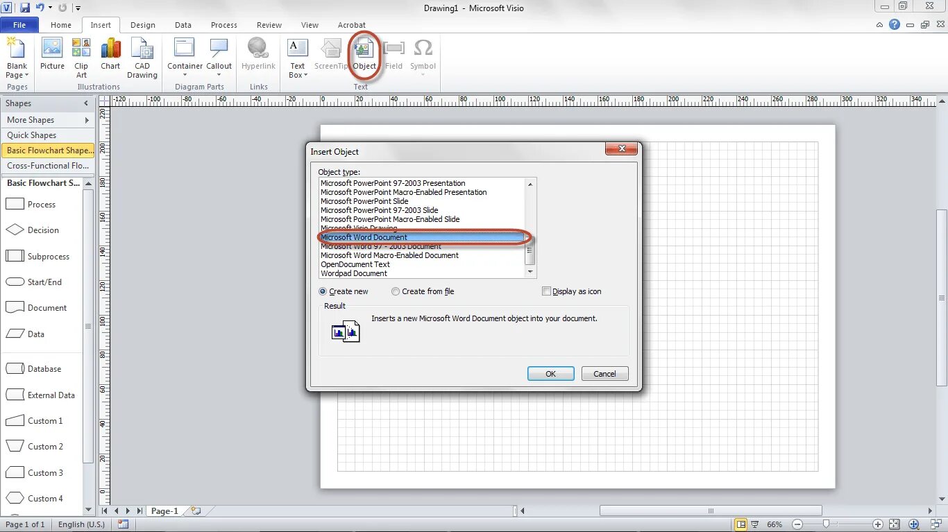The height and width of the screenshot is (532, 948).
Task: Click the zoom out minus button
Action: click(797, 524)
